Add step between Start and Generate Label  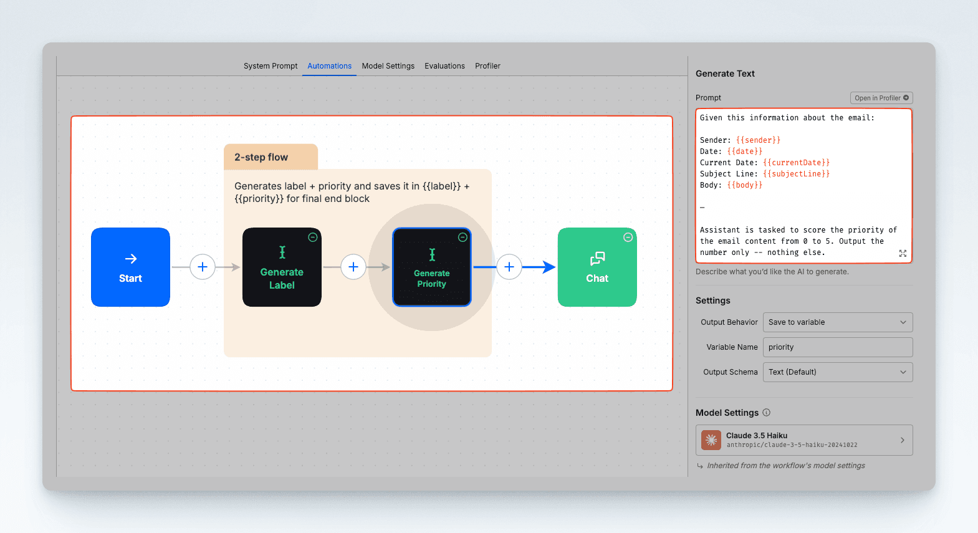203,267
